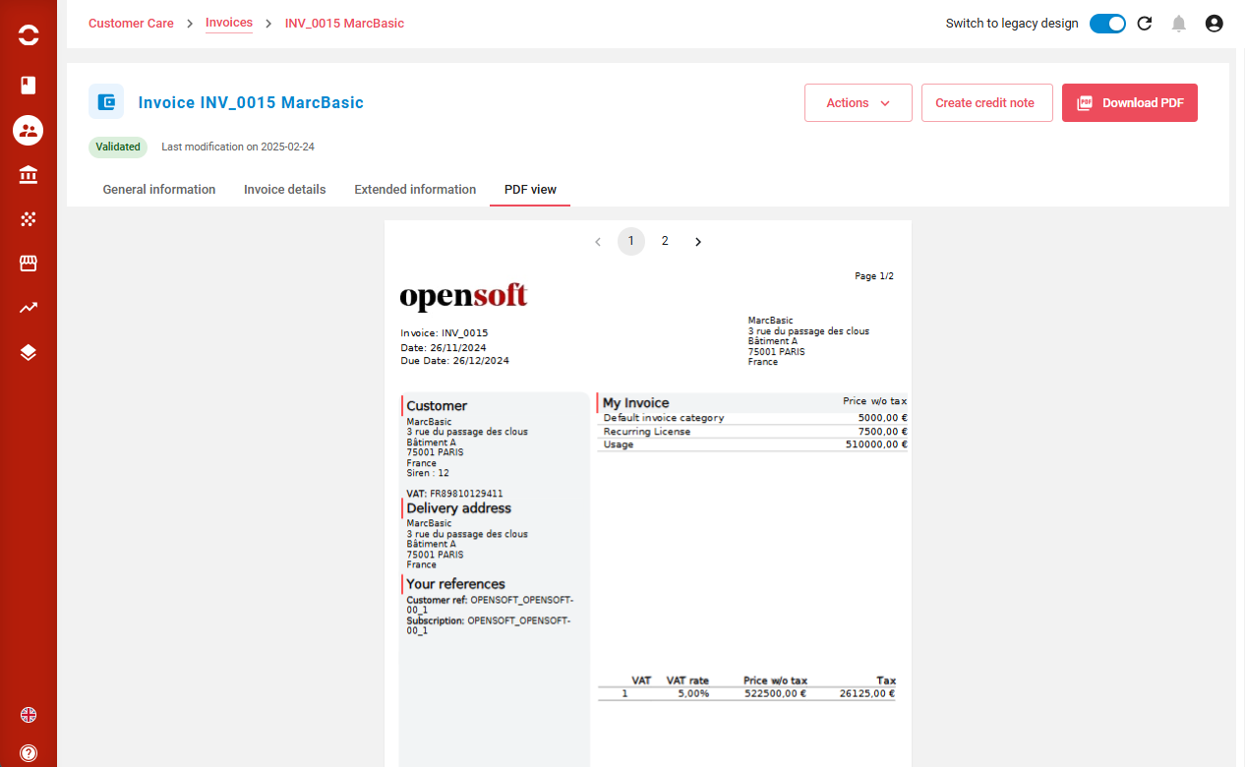Viewport: 1245px width, 767px height.
Task: Click 'Due Date: 26/12/2024' in PDF
Action: [x=455, y=361]
